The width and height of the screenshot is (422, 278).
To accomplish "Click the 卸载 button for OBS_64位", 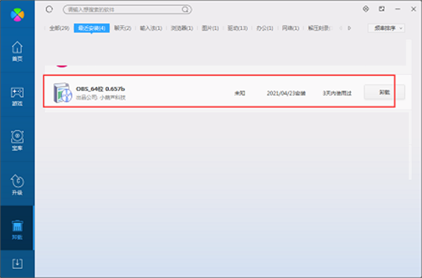I will [x=384, y=92].
